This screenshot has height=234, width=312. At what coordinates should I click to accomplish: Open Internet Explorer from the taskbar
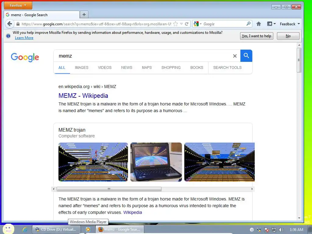pyautogui.click(x=25, y=229)
